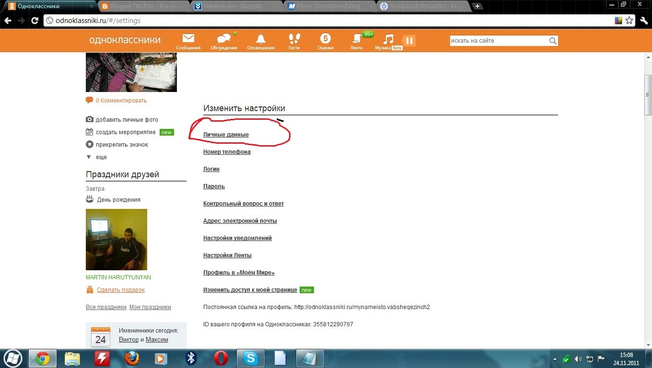This screenshot has width=652, height=368.
Task: Open a new tab with plus button
Action: pyautogui.click(x=477, y=6)
